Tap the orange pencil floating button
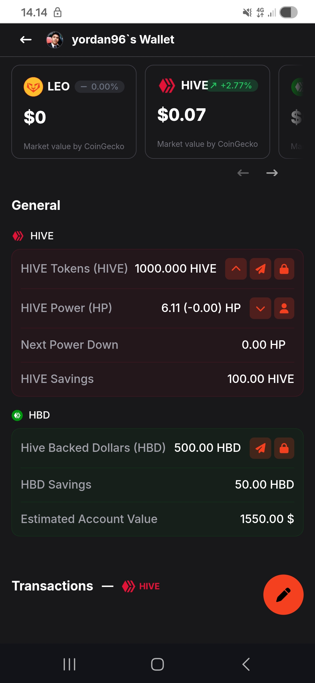315x683 pixels. (283, 595)
